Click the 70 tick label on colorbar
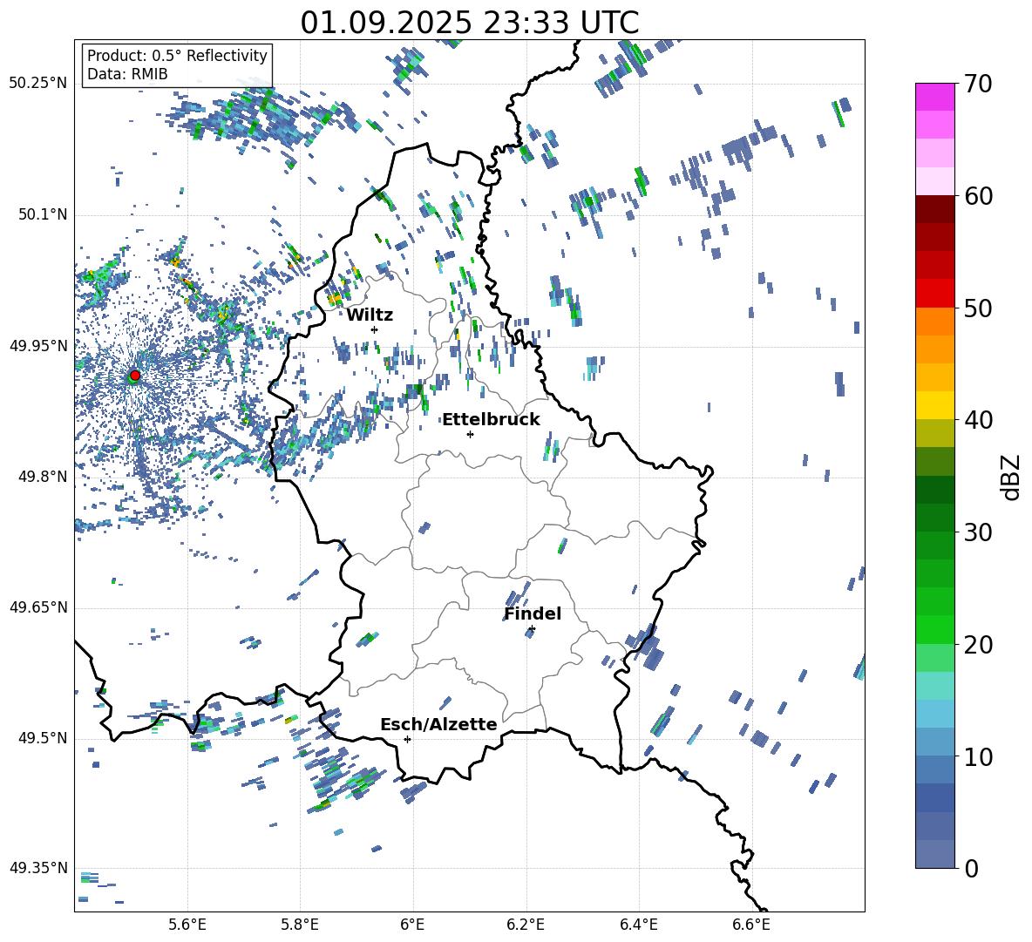This screenshot has width=1032, height=942. [978, 84]
